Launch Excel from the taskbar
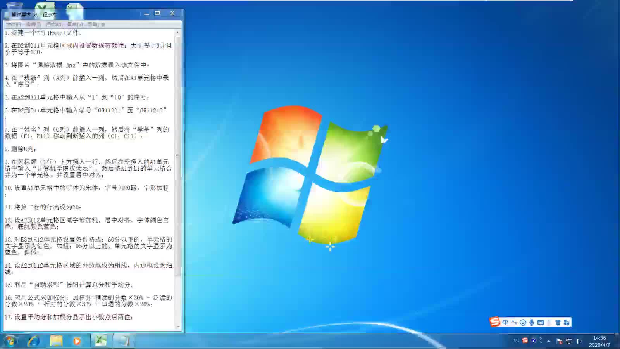 tap(102, 341)
